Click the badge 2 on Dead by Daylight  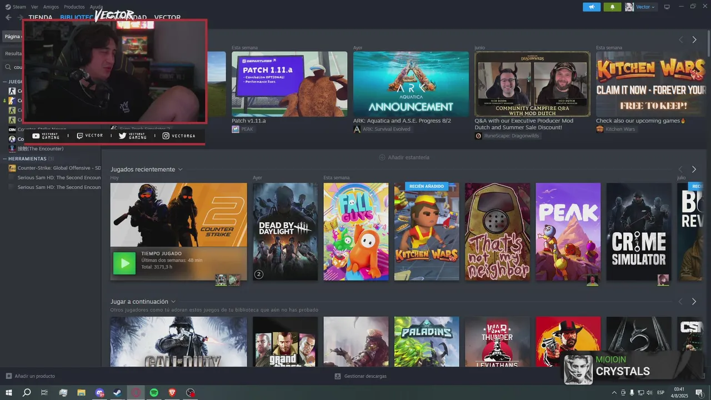(x=258, y=274)
